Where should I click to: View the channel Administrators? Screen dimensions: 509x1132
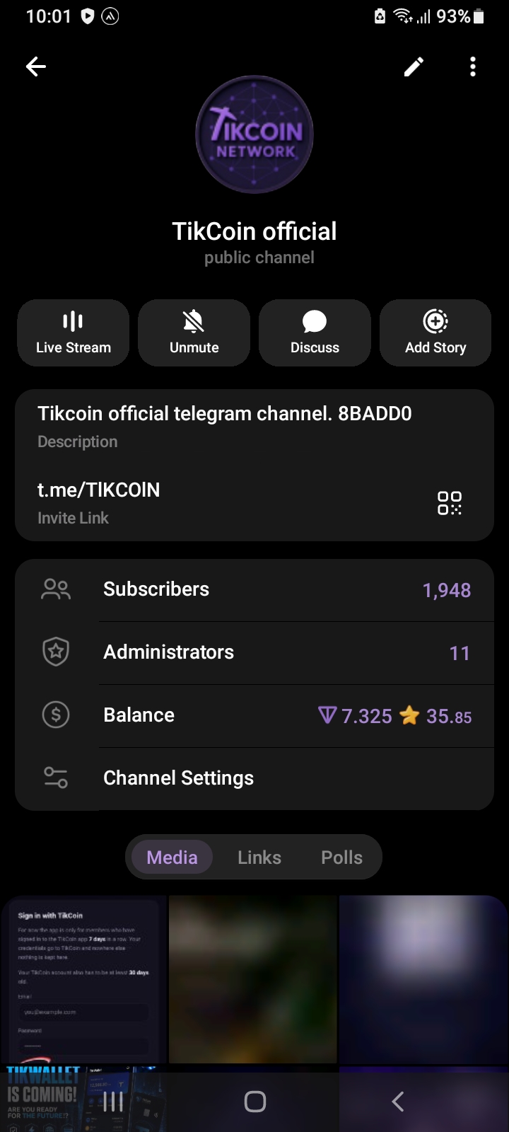click(255, 653)
